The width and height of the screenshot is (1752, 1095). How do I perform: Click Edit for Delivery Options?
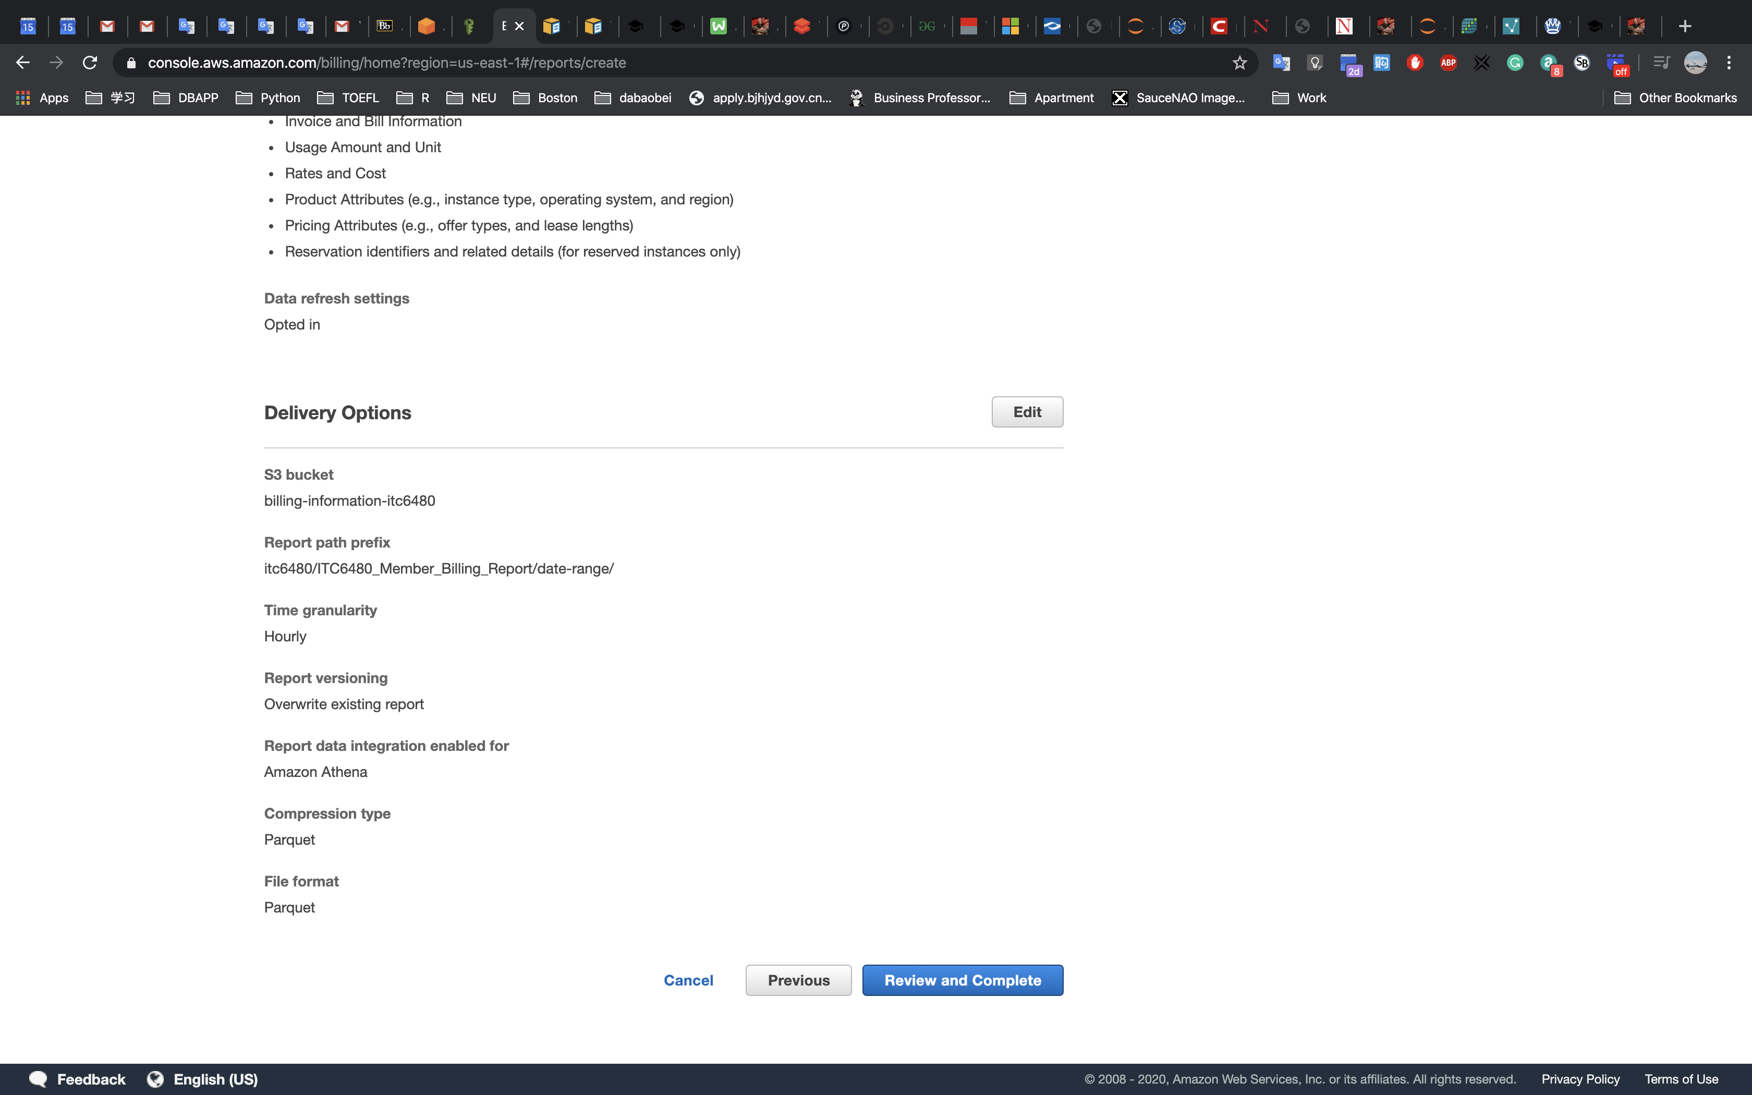1027,412
